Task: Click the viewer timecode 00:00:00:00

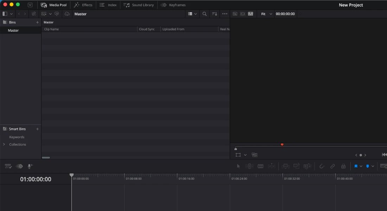Action: (x=285, y=14)
